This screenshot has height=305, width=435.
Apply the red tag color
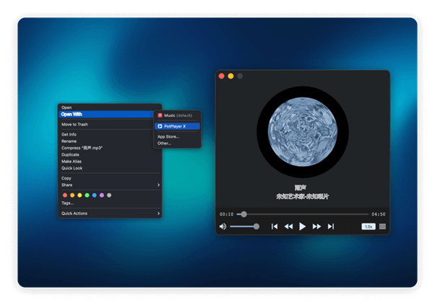click(65, 195)
